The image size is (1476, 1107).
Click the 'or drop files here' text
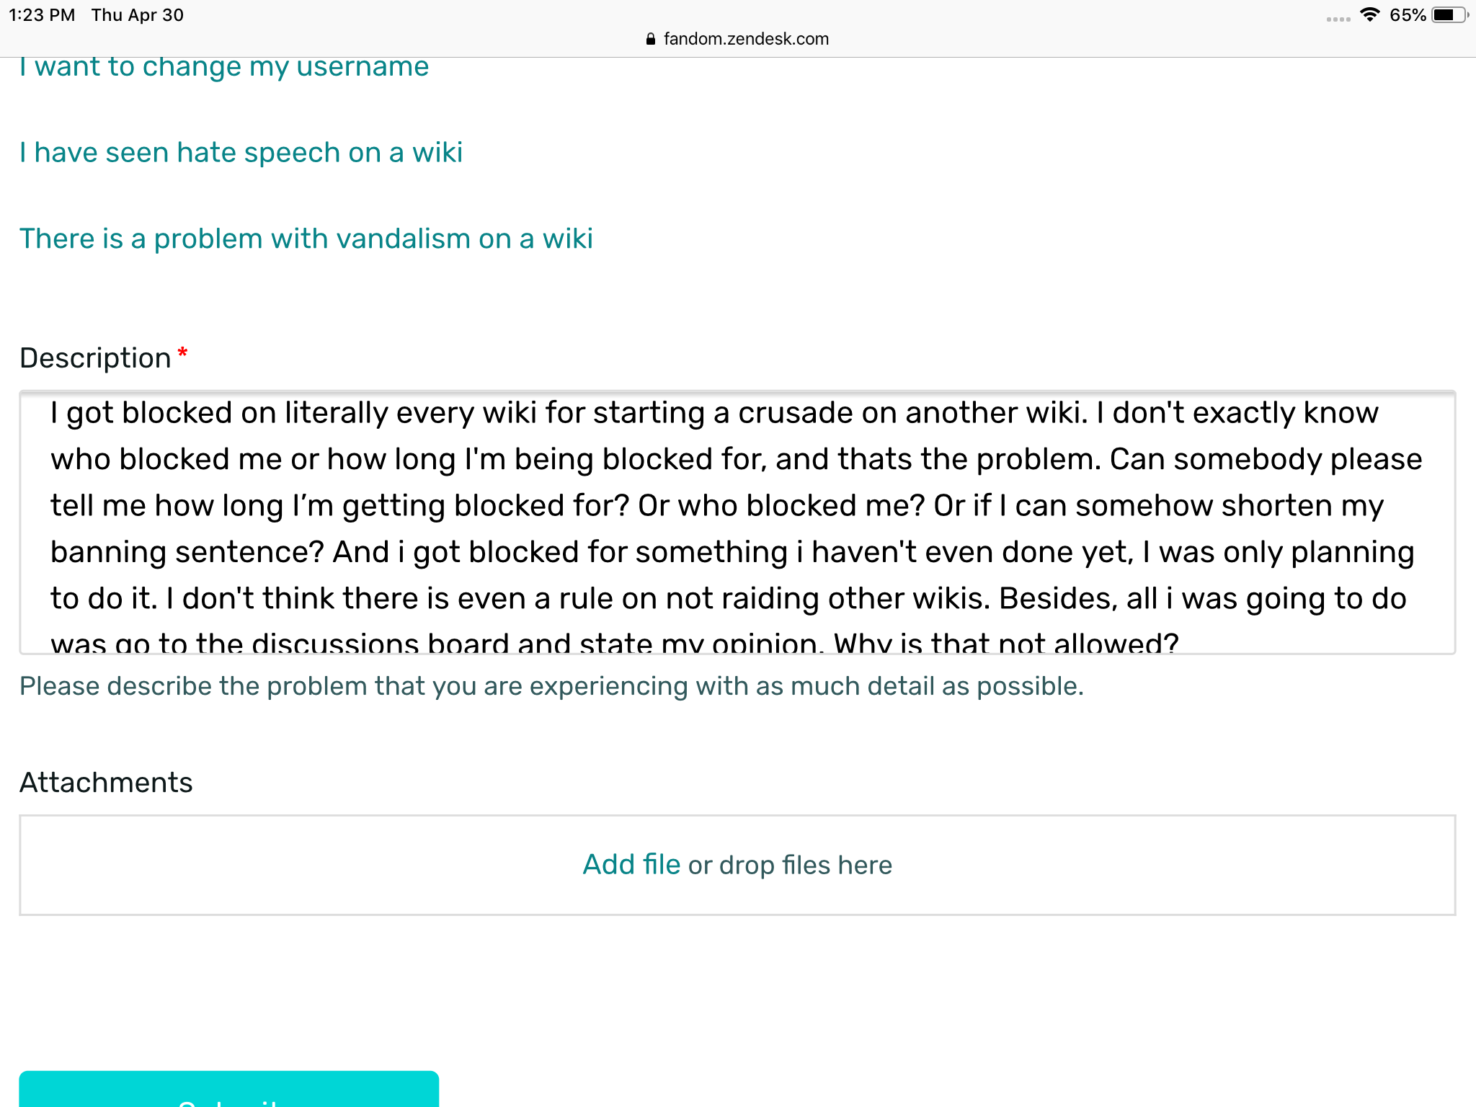pos(790,865)
